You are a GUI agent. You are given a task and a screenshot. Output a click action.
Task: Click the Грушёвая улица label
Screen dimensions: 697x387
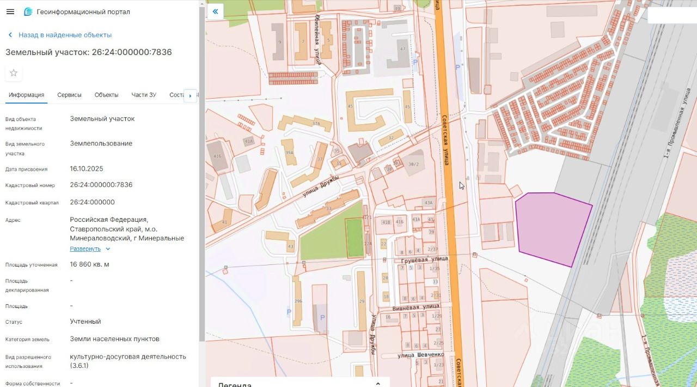pyautogui.click(x=424, y=261)
